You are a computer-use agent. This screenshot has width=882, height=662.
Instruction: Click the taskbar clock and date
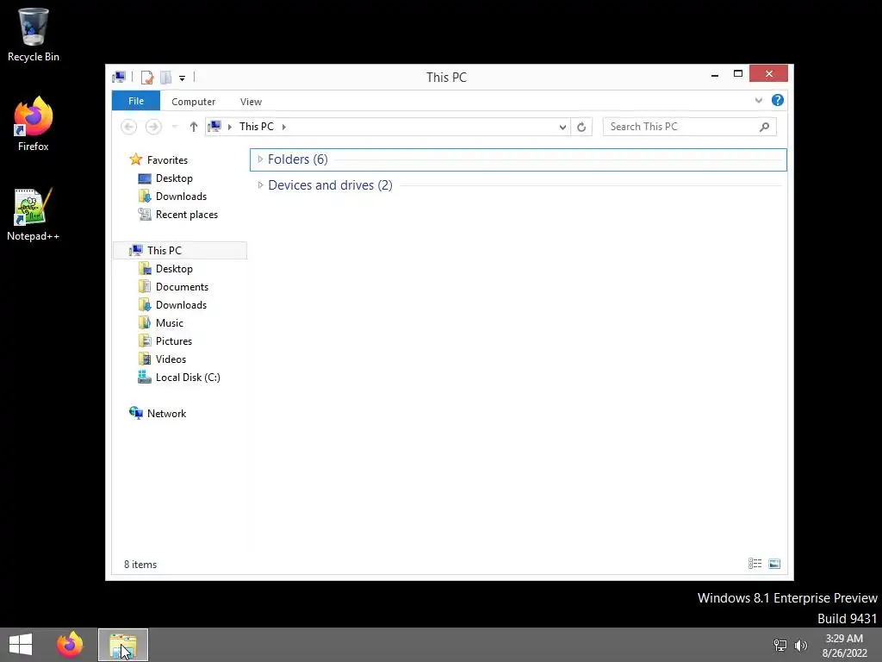tap(844, 646)
